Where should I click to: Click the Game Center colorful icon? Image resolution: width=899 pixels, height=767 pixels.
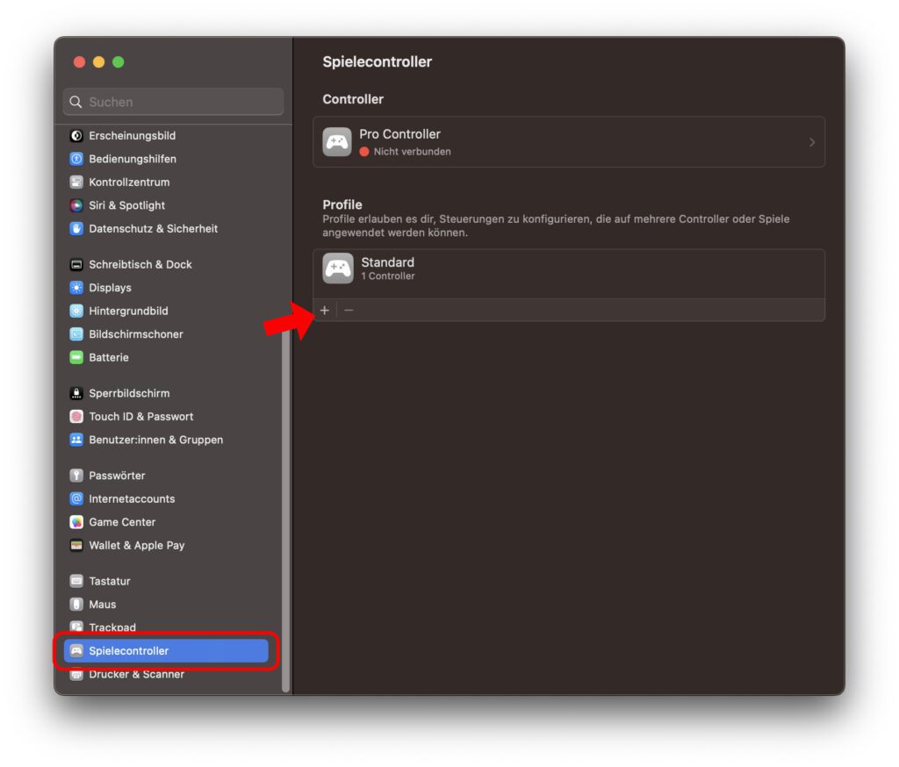(76, 522)
